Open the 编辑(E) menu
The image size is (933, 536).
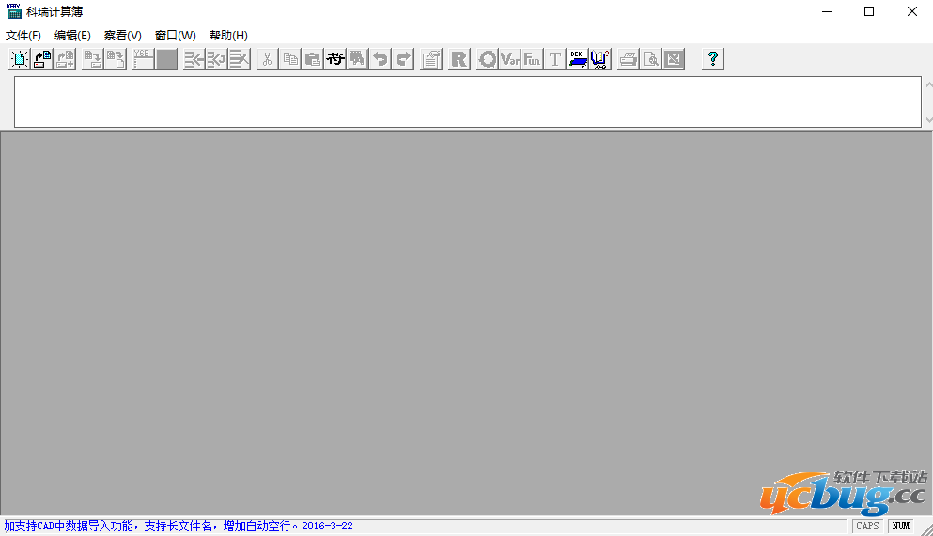(72, 36)
